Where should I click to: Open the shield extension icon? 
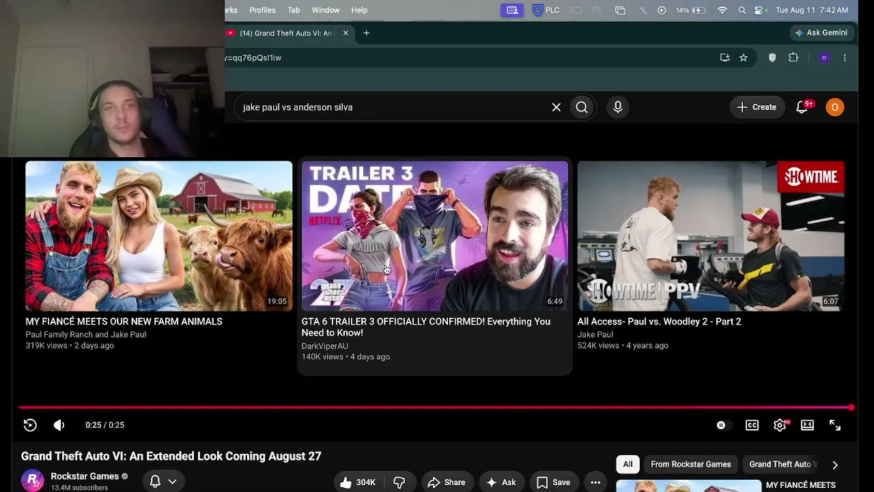[772, 58]
